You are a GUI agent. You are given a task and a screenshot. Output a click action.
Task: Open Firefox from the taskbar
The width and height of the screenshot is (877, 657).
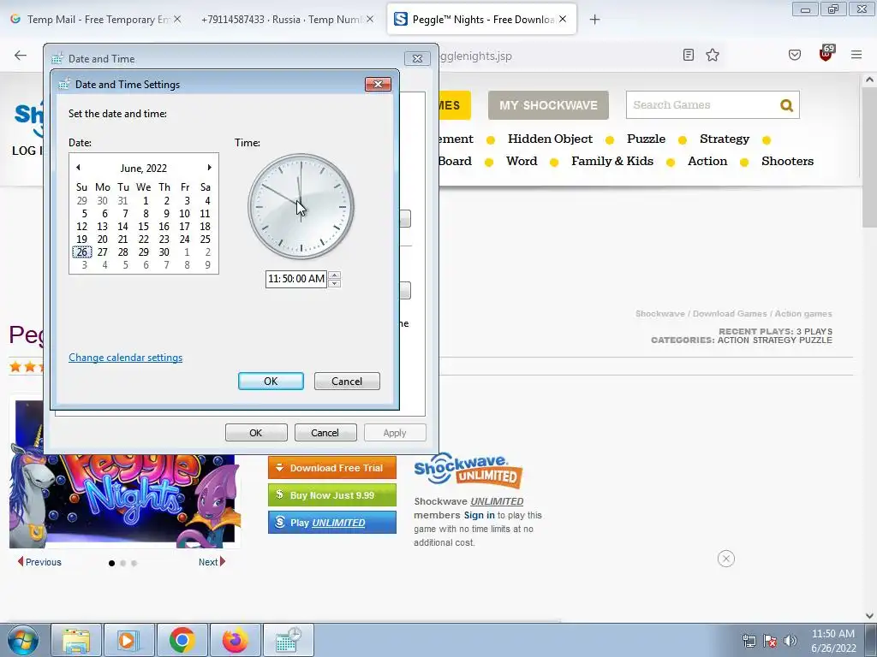pos(236,640)
